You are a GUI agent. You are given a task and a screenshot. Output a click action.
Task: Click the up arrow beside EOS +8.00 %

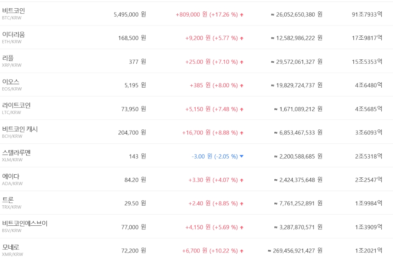click(242, 85)
